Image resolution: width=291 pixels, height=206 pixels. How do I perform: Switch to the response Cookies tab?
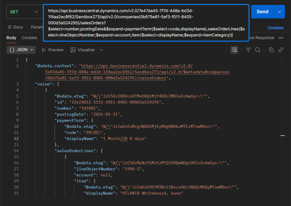click(29, 38)
